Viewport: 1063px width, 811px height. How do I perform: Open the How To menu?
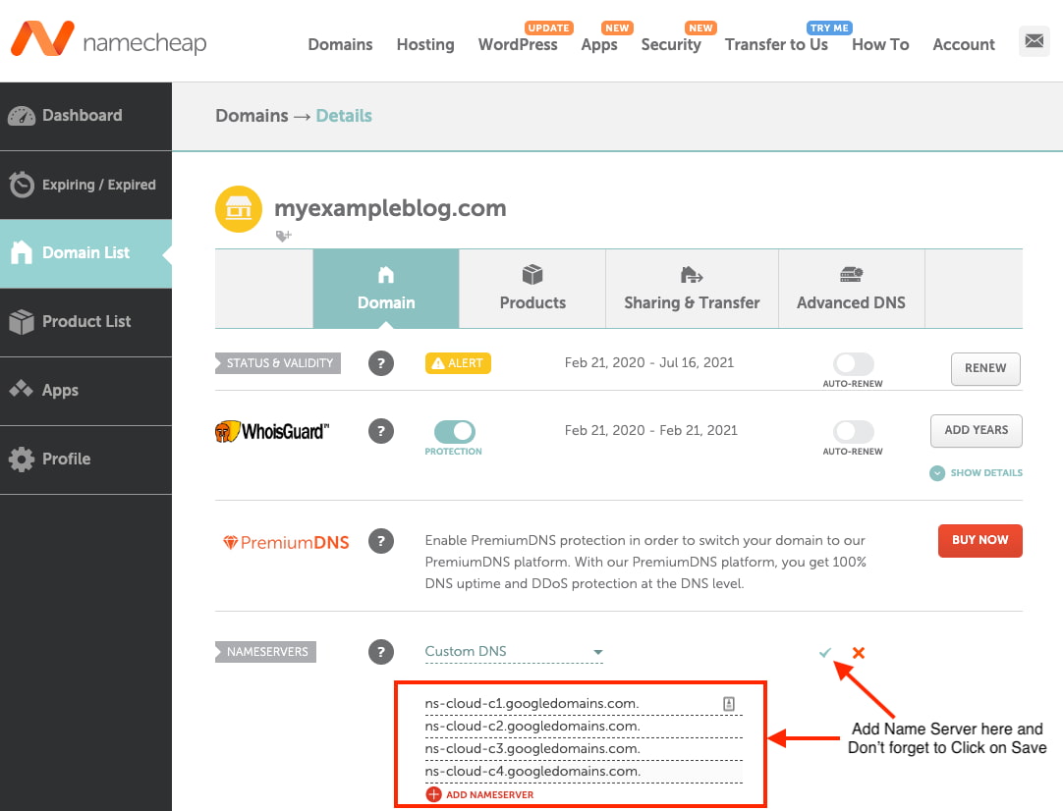880,45
